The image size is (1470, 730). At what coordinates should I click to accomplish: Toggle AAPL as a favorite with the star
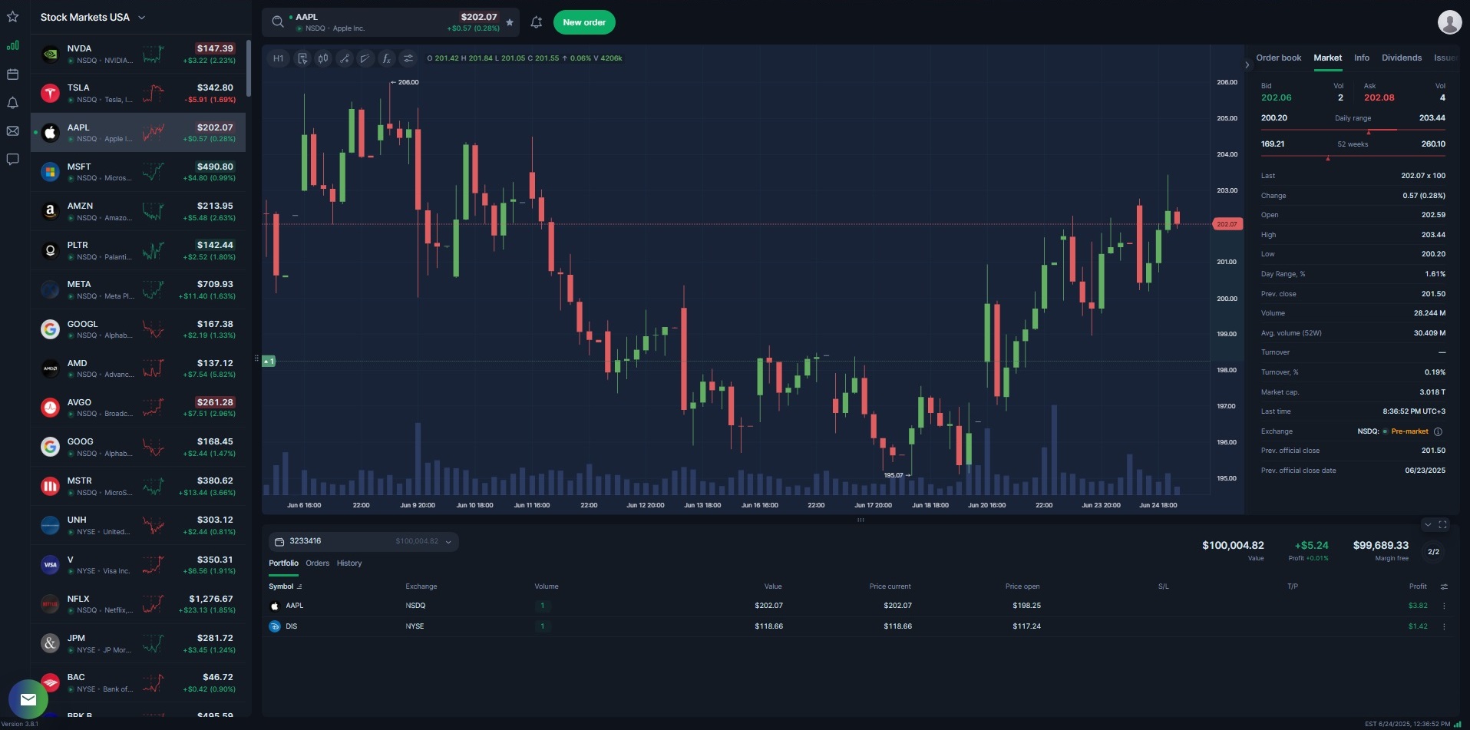click(x=510, y=22)
